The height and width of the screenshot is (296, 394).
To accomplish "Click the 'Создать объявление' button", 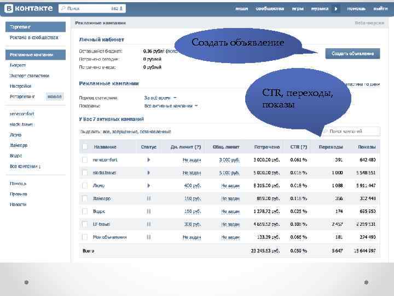I will pyautogui.click(x=352, y=54).
